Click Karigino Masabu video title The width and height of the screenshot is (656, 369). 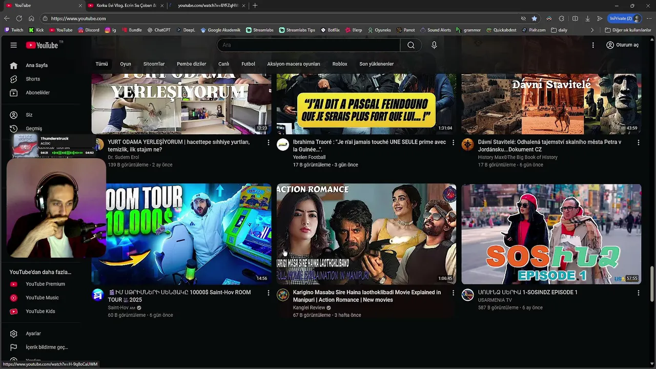tap(367, 296)
